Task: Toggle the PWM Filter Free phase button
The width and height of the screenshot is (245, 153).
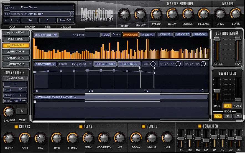Action: tap(228, 106)
